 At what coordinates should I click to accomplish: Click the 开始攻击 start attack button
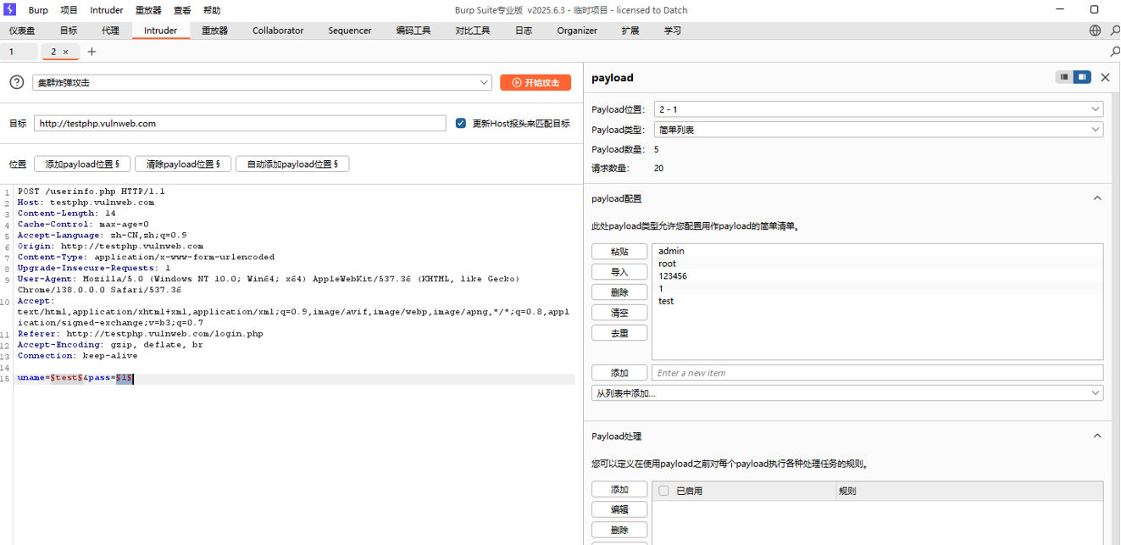tap(536, 82)
